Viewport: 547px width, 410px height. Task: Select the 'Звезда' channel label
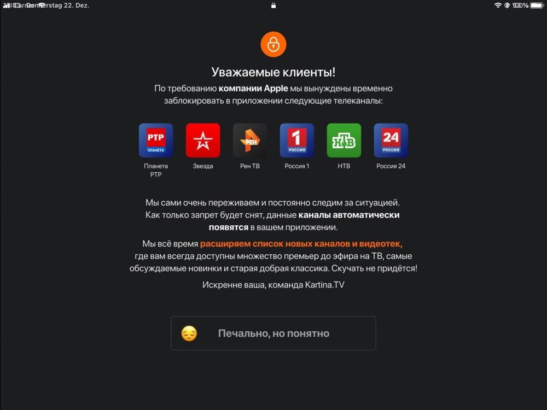(203, 166)
